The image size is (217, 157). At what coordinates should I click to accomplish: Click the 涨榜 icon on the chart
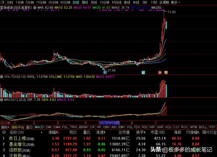[163, 72]
